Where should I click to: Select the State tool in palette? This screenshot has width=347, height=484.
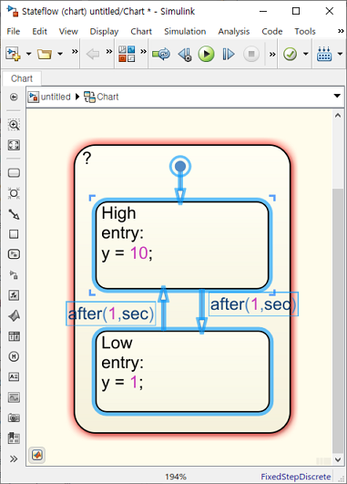point(14,173)
